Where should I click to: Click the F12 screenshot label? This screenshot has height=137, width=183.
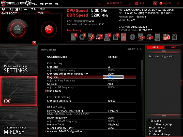(142, 3)
